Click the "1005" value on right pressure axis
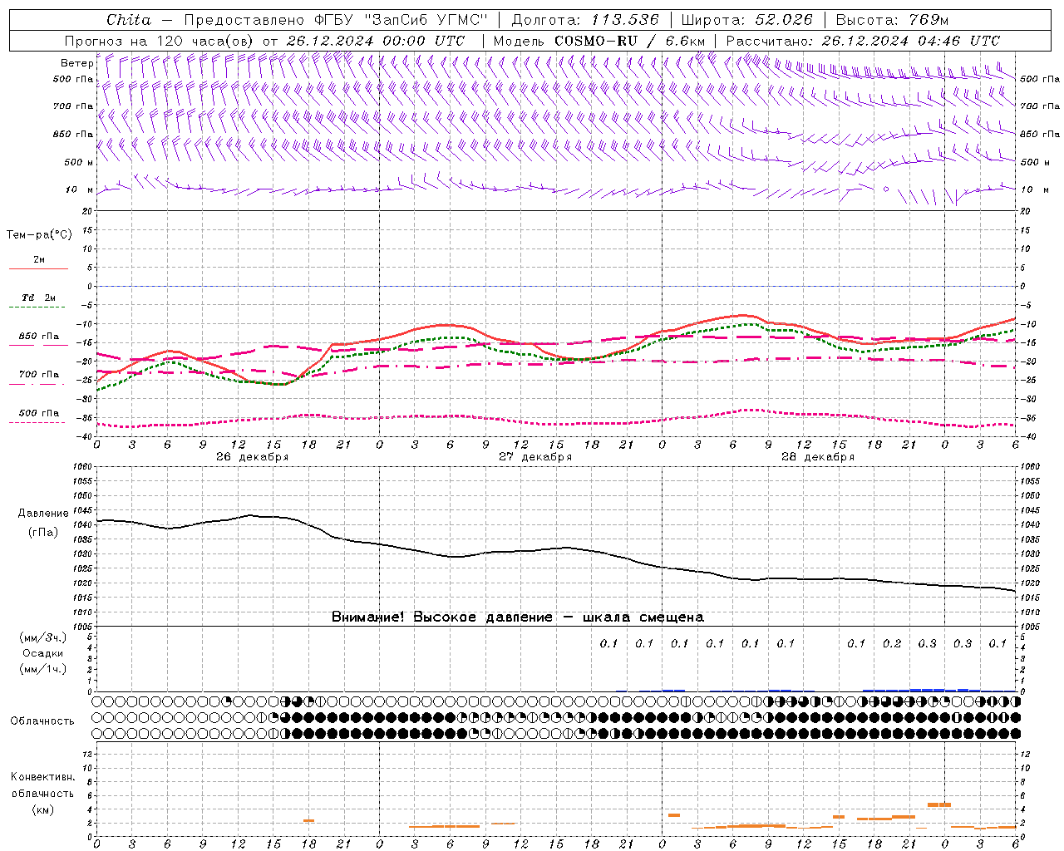 pos(1029,627)
